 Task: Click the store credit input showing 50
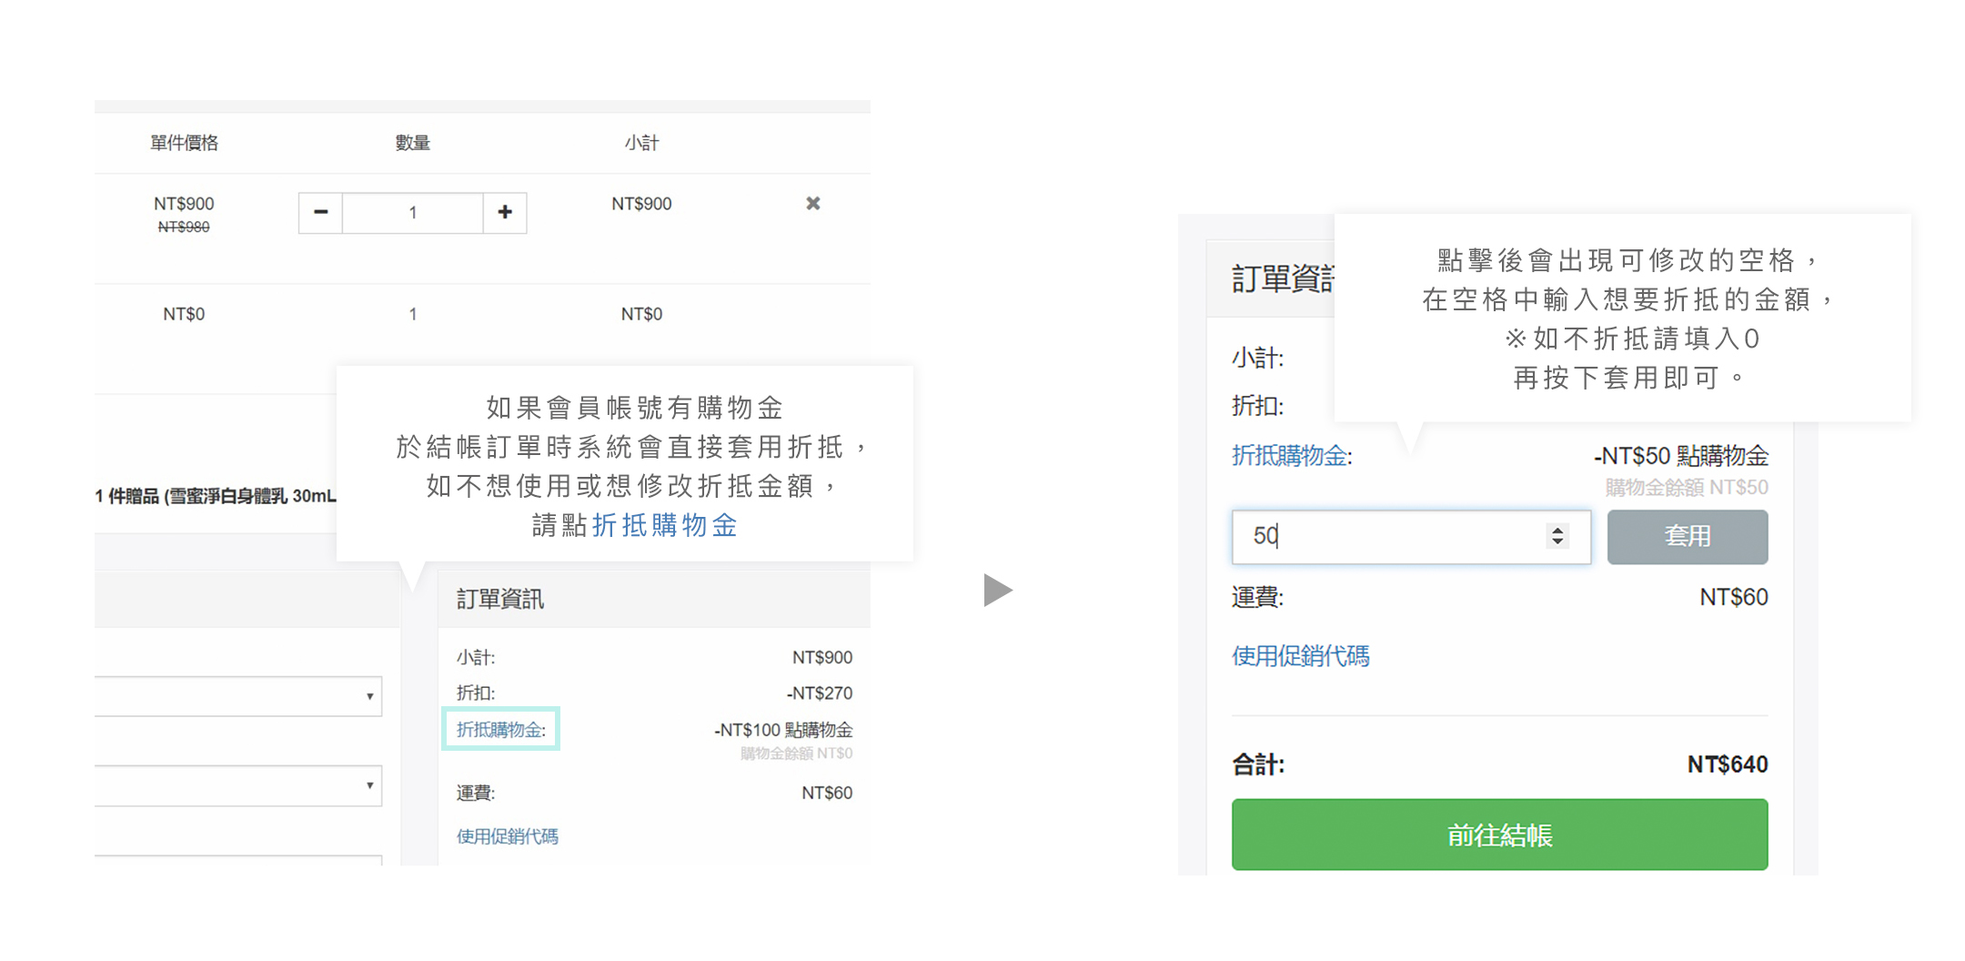point(1365,537)
